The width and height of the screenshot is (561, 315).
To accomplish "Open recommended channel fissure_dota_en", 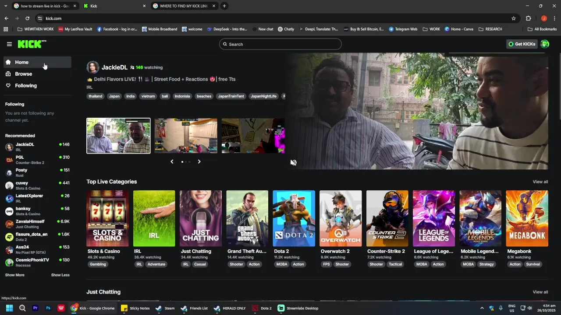I will coord(37,237).
